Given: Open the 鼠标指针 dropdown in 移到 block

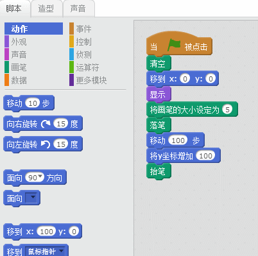Looking at the screenshot, I should click(46, 252).
